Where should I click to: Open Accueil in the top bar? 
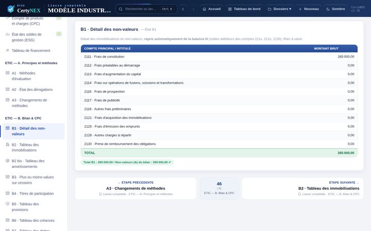[212, 9]
